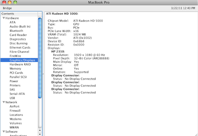
Task: Click the VRAM value 1024 MB
Action: pos(80,34)
